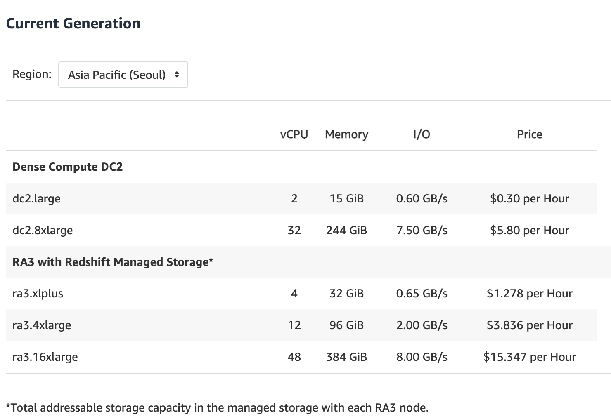The width and height of the screenshot is (611, 419).
Task: Select the ra3.4xlarge row name
Action: coord(42,325)
